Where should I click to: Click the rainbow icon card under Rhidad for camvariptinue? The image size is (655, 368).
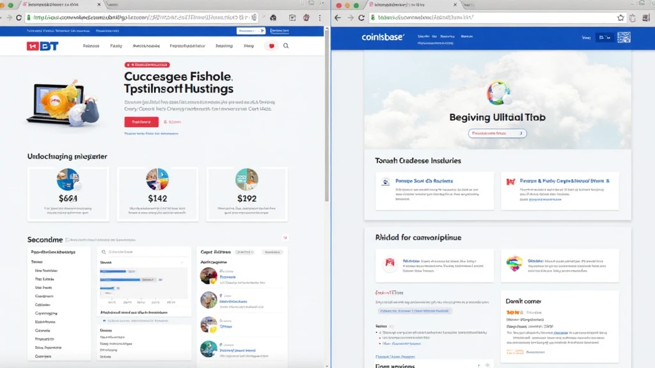tap(560, 266)
